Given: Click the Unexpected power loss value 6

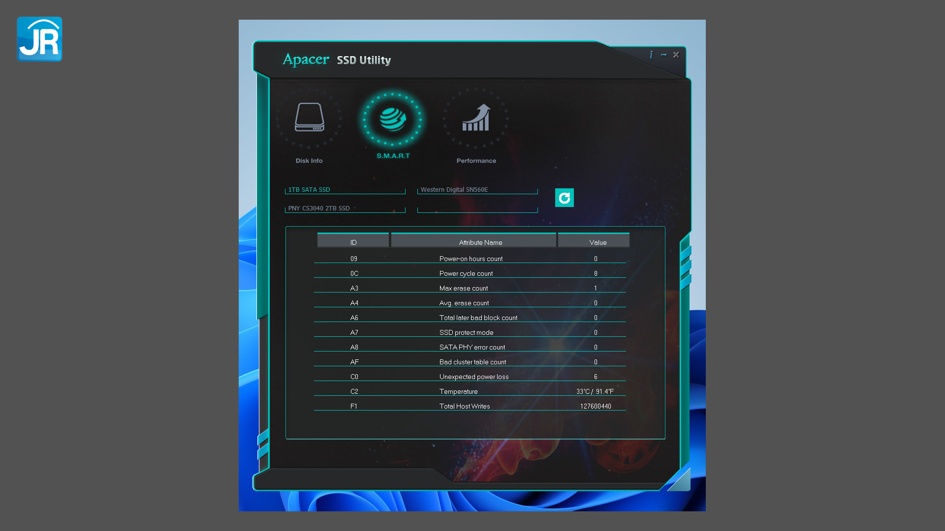Looking at the screenshot, I should click(596, 377).
